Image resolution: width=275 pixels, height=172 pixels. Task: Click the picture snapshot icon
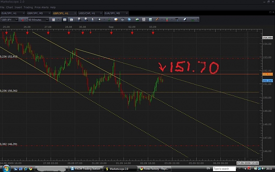(x=150, y=20)
